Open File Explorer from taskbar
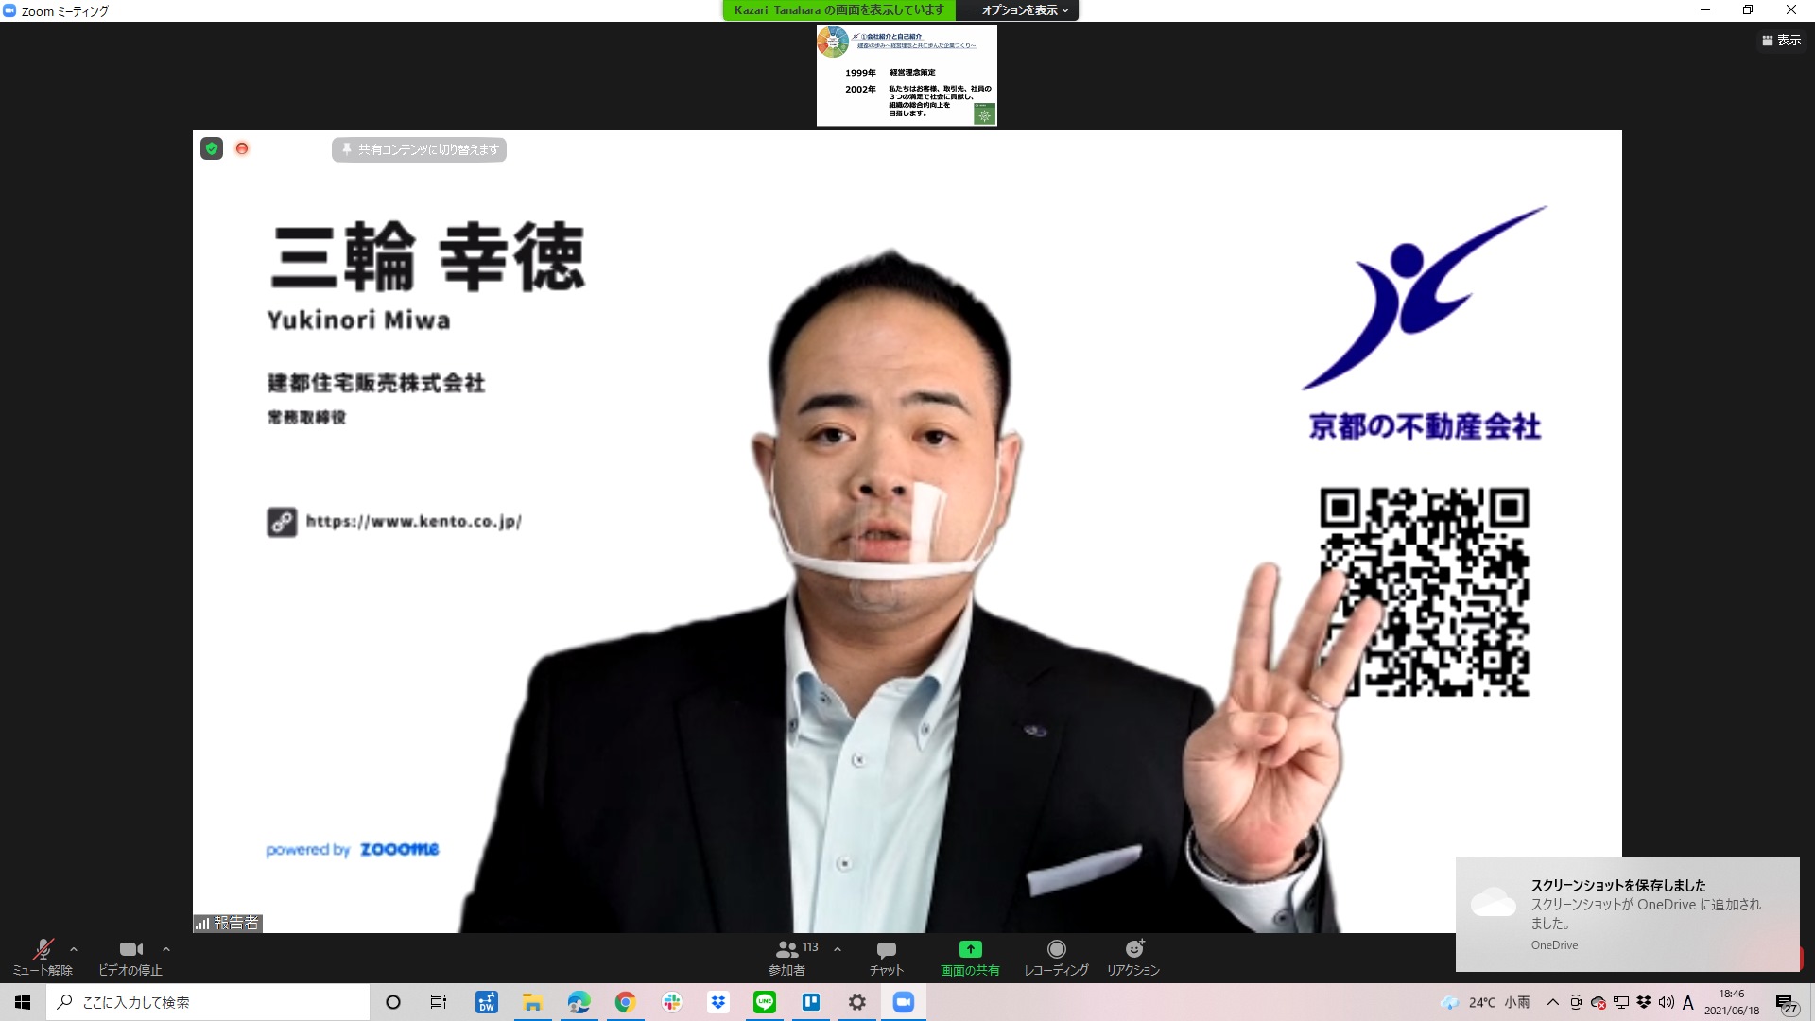The image size is (1815, 1021). point(532,1002)
